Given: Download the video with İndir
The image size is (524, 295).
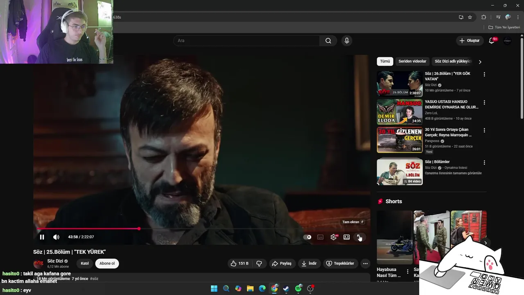Looking at the screenshot, I should (309, 263).
